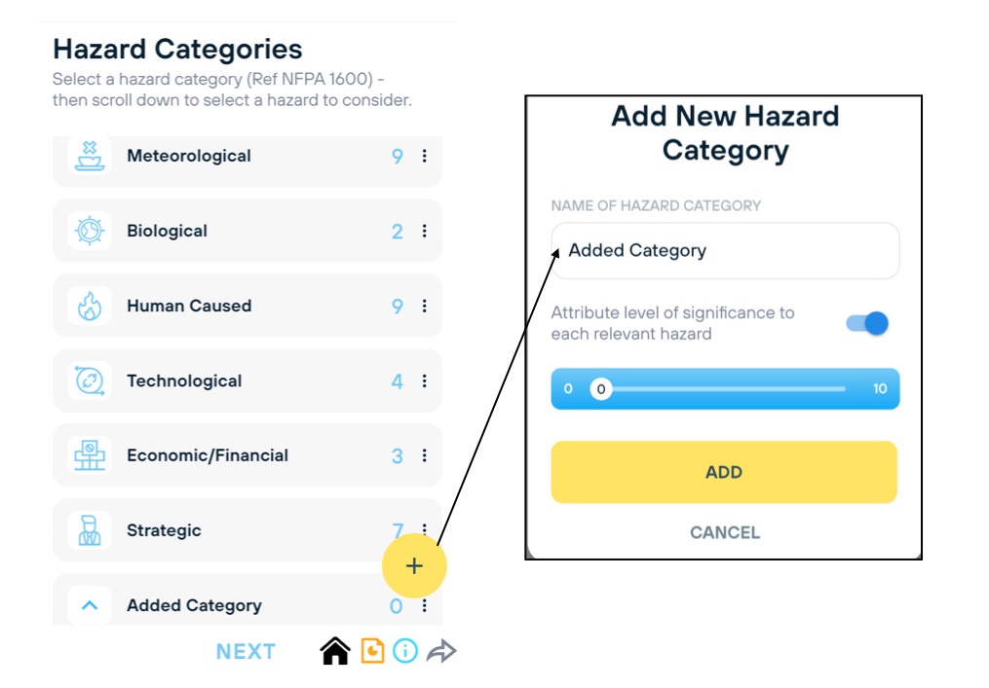Click the share arrow icon
Viewport: 989px width, 688px height.
click(x=441, y=651)
